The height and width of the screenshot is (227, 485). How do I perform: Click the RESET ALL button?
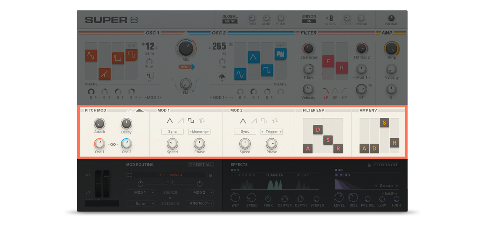click(201, 165)
